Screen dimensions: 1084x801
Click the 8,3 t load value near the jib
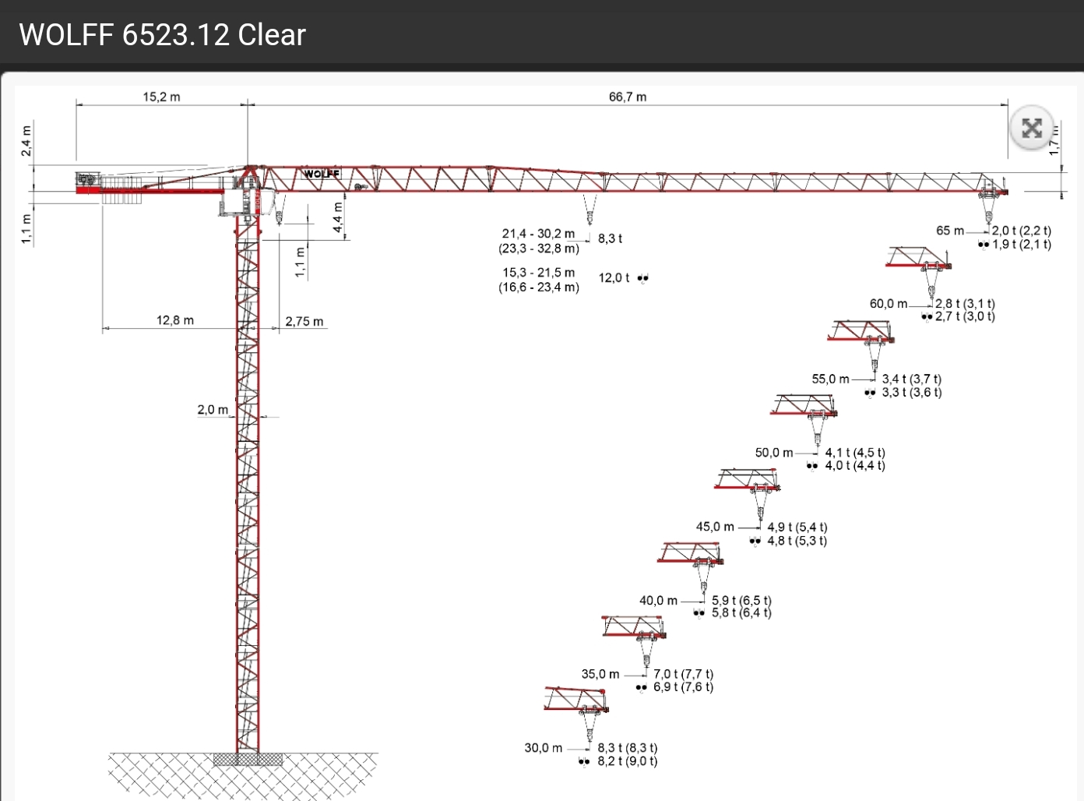pos(611,238)
